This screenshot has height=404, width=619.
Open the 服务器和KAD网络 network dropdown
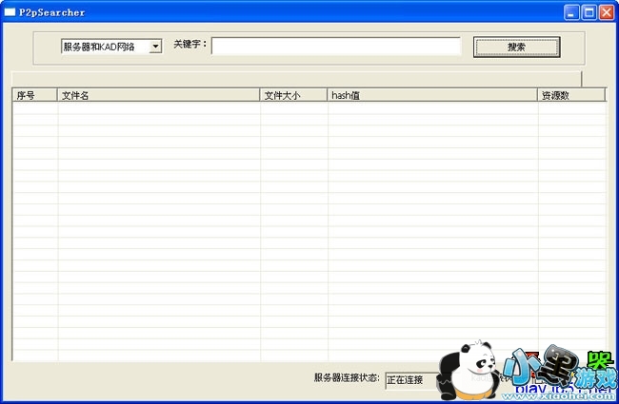point(111,47)
